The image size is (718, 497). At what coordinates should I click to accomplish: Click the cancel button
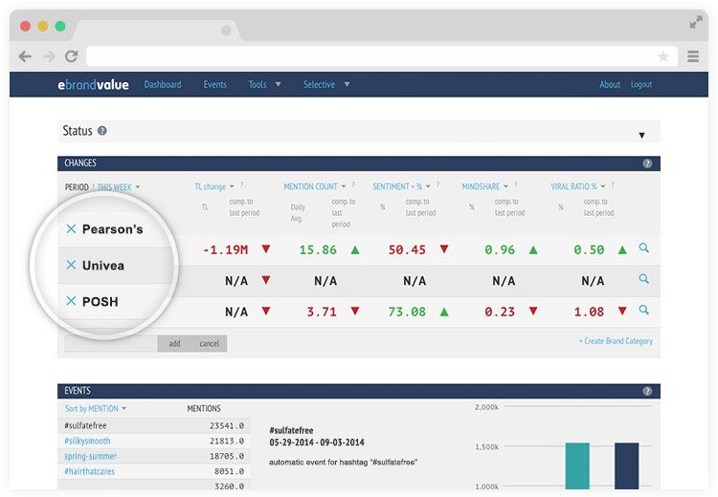pyautogui.click(x=210, y=344)
